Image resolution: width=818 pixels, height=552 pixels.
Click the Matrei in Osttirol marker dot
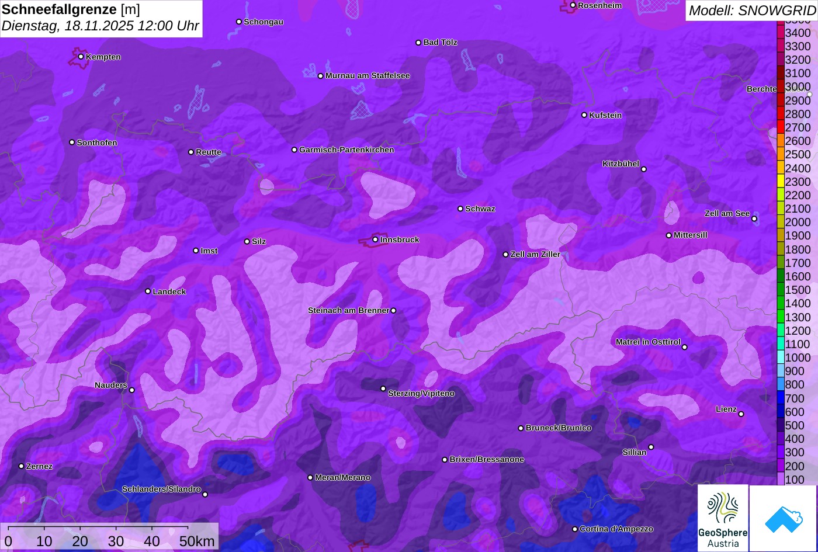(685, 347)
